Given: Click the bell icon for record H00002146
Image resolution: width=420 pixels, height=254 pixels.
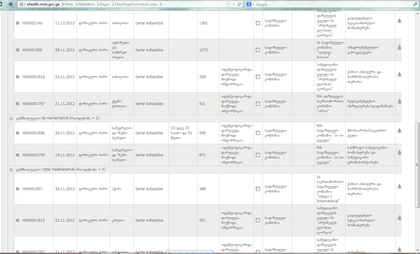Looking at the screenshot, I should tap(399, 21).
